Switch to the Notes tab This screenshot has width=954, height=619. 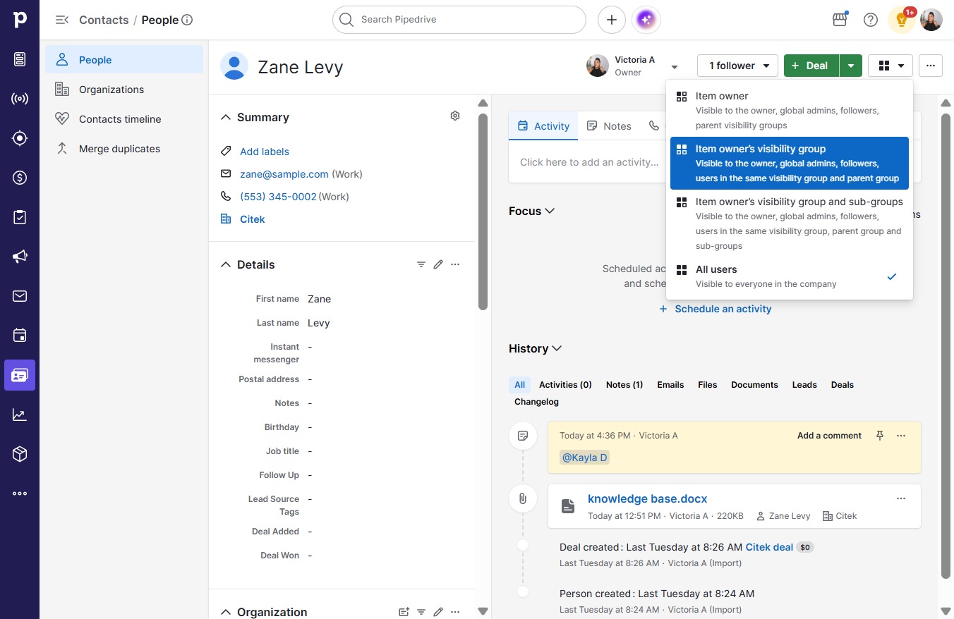click(609, 125)
